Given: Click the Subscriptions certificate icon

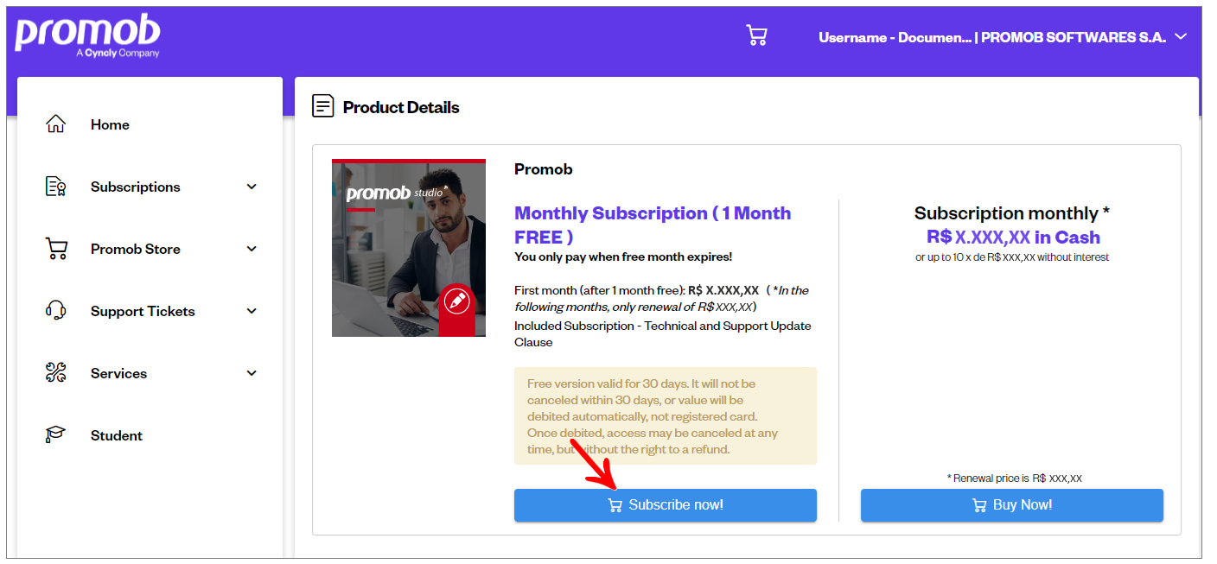Looking at the screenshot, I should coord(55,187).
